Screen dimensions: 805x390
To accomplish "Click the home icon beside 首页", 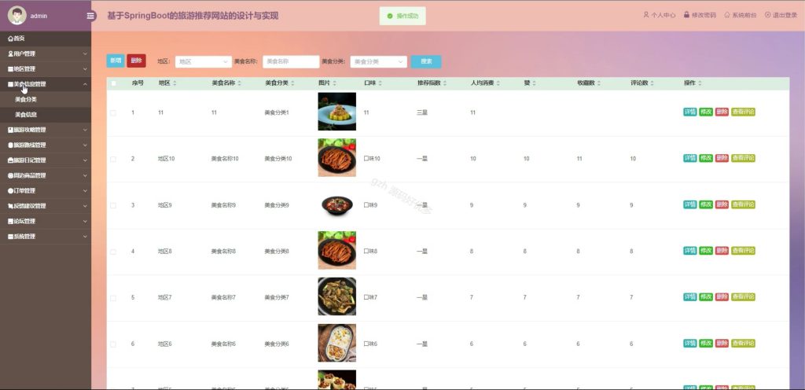I will 10,39.
